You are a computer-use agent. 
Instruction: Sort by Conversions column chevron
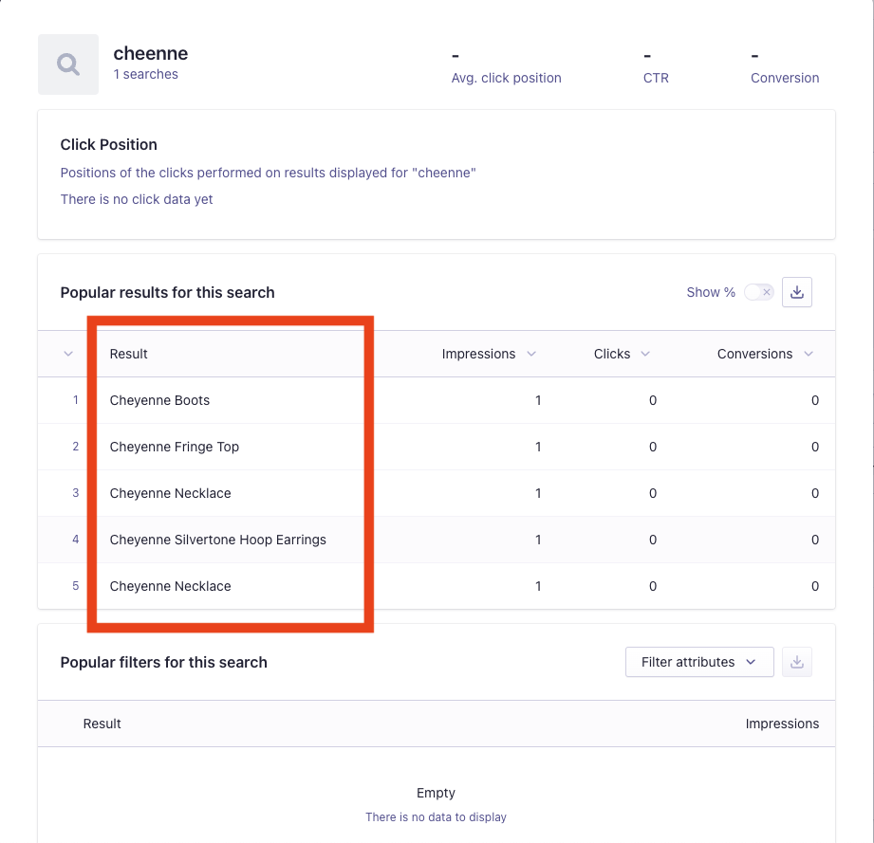tap(809, 354)
